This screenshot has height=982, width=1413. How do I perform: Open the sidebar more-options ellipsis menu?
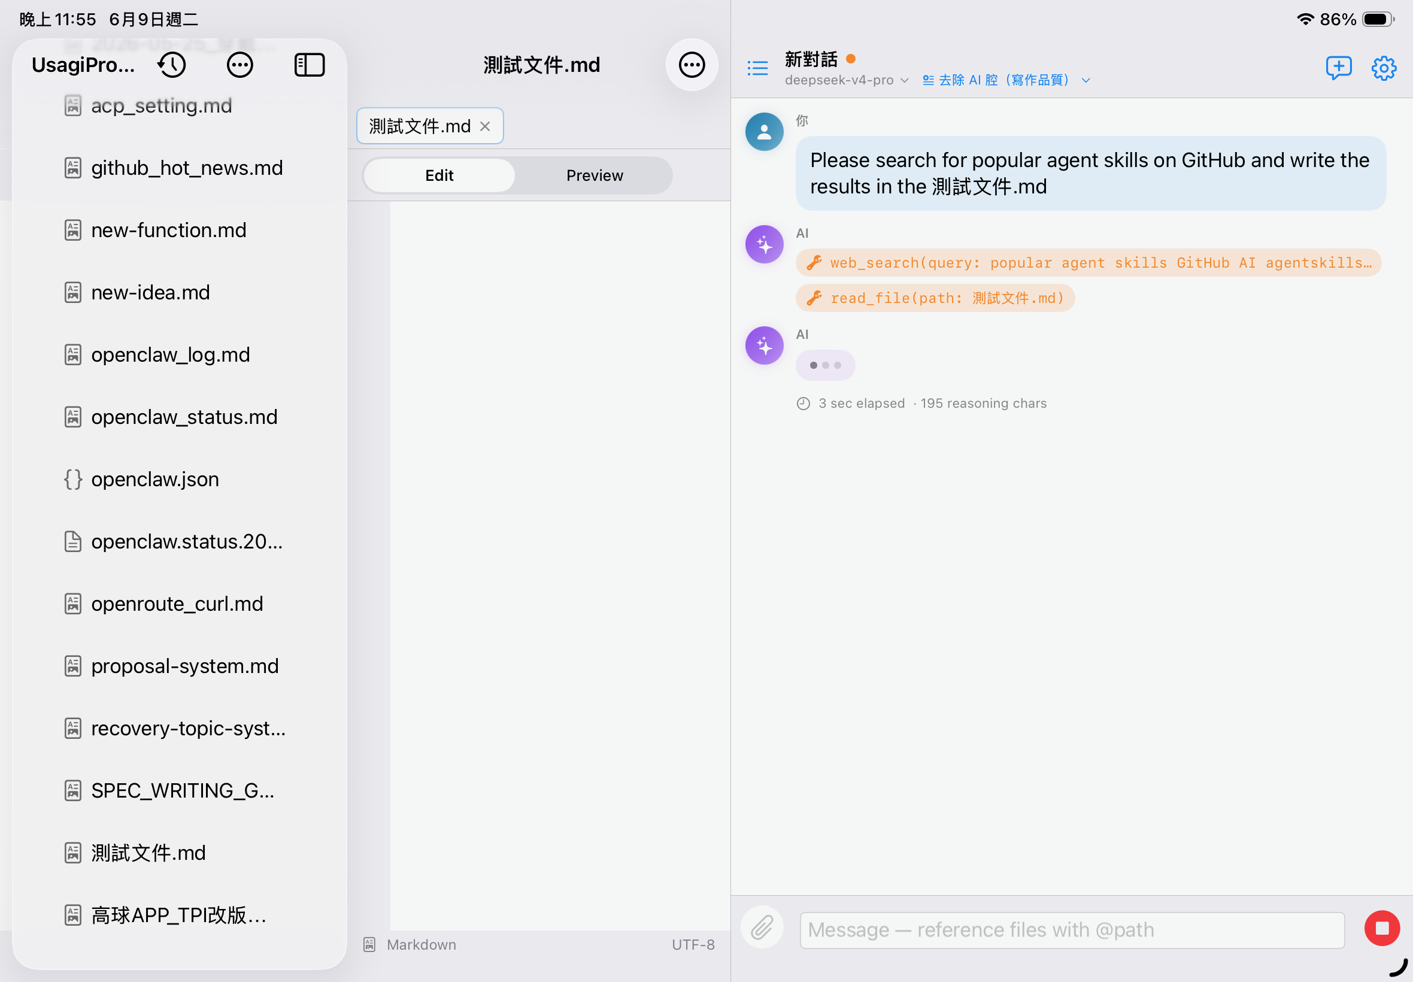240,65
